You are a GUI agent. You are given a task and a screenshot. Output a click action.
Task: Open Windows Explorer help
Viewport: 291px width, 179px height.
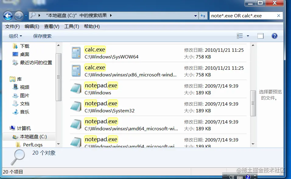tap(274, 36)
